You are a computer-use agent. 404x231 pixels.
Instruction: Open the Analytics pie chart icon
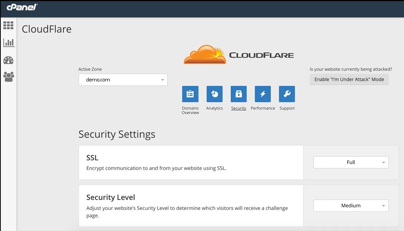pyautogui.click(x=214, y=94)
